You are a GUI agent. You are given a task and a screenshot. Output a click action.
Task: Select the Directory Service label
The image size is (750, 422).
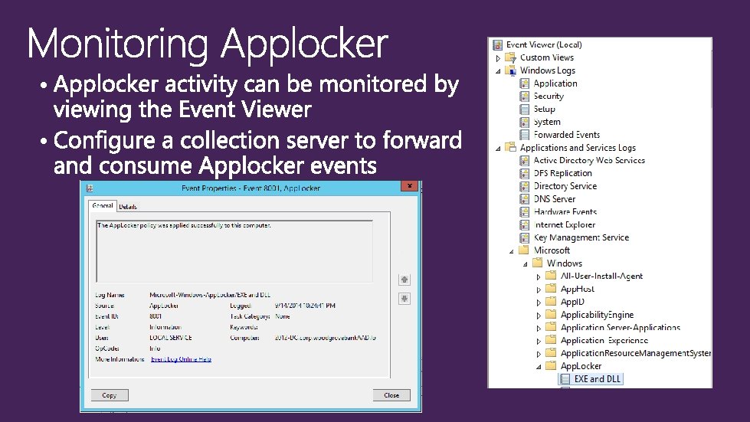565,186
